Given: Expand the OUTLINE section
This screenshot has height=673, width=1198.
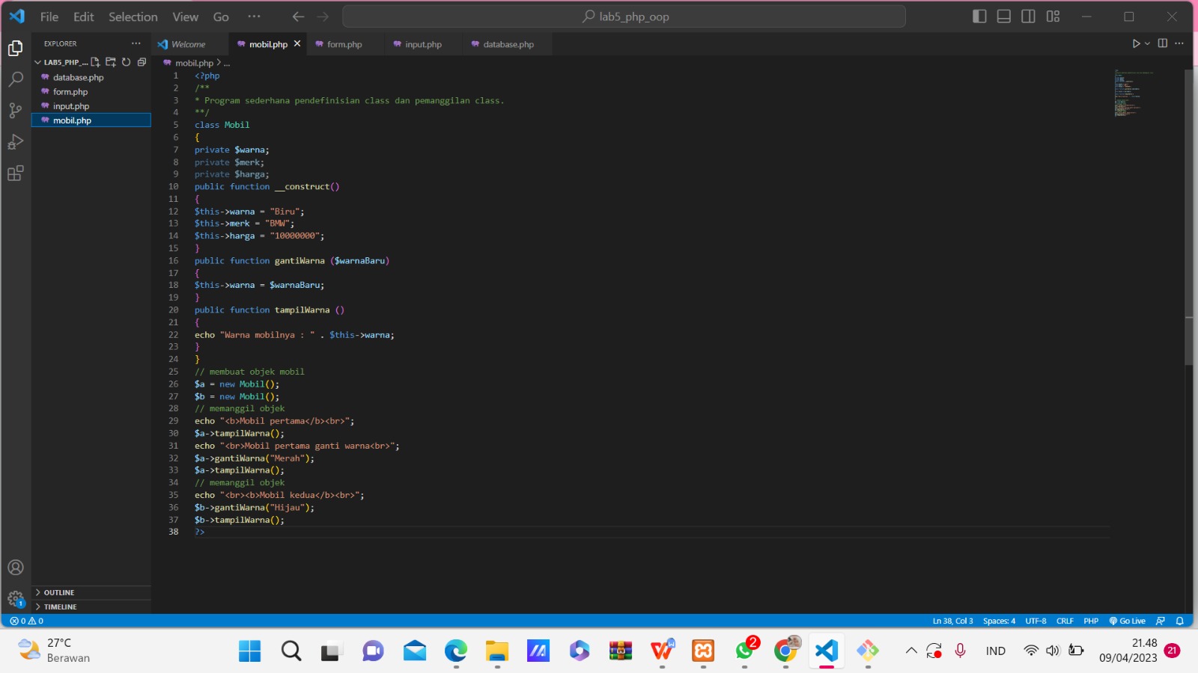Looking at the screenshot, I should (58, 592).
